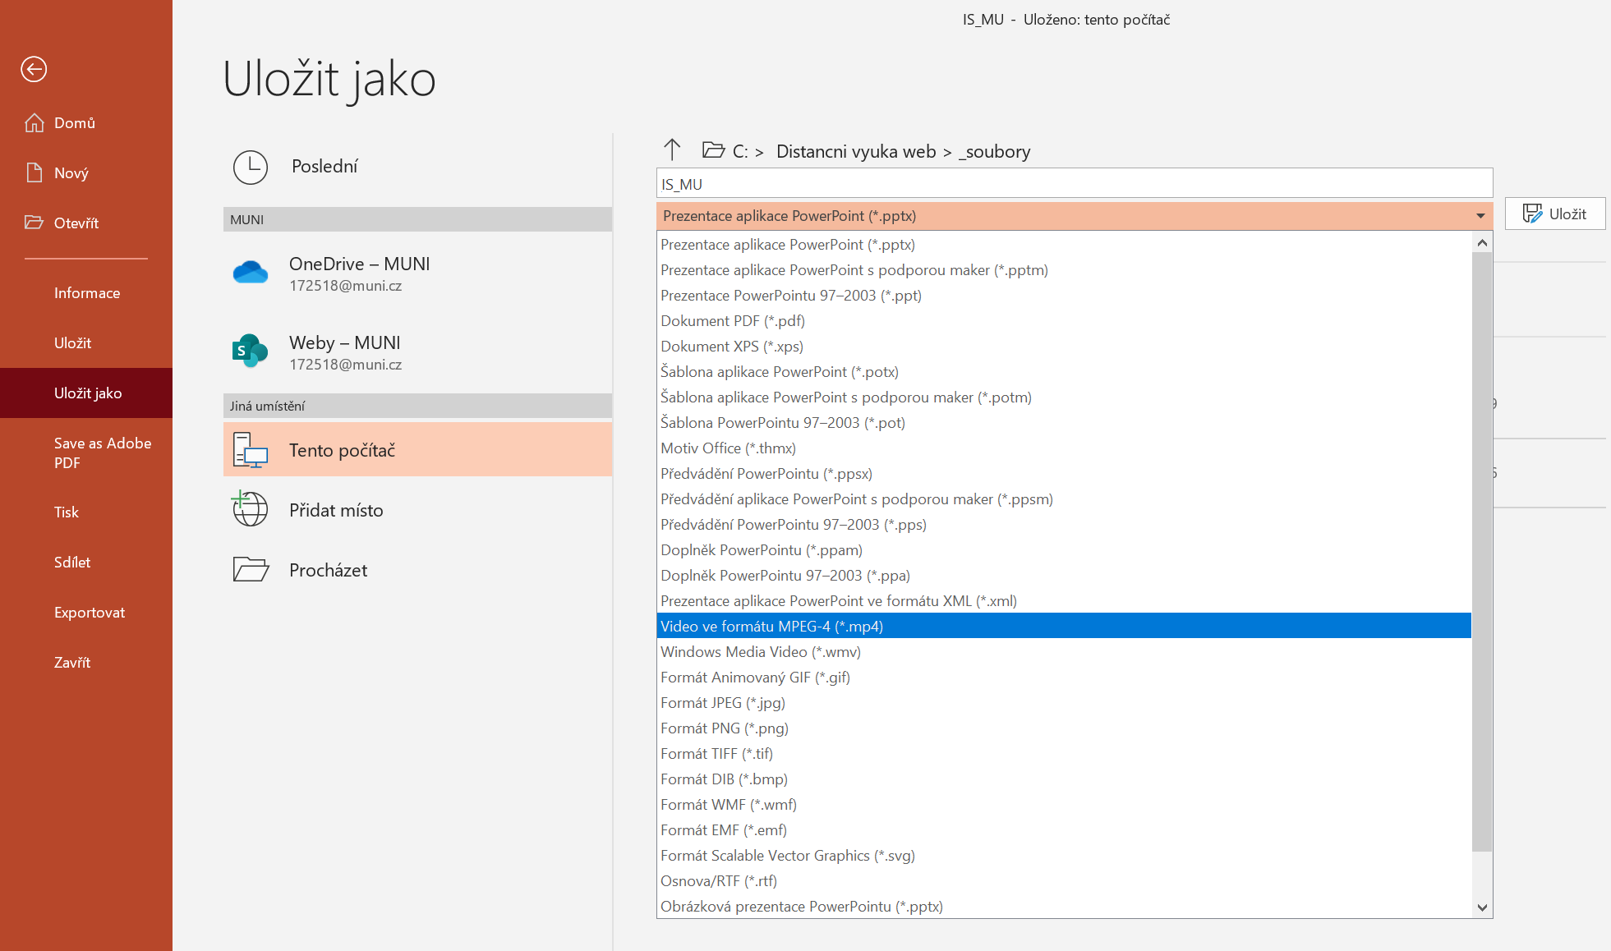1611x951 pixels.
Task: Navigate to Distancni vyuka web folder
Action: click(856, 152)
